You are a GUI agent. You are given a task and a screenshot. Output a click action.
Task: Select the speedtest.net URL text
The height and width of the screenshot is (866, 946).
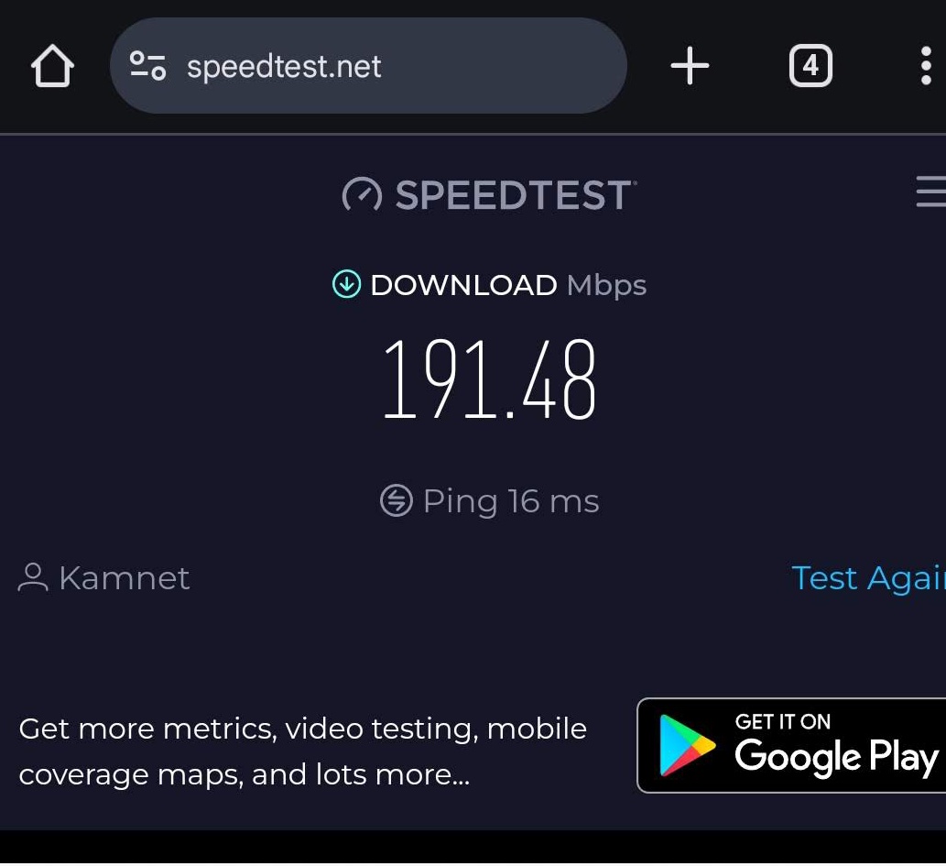click(x=284, y=66)
